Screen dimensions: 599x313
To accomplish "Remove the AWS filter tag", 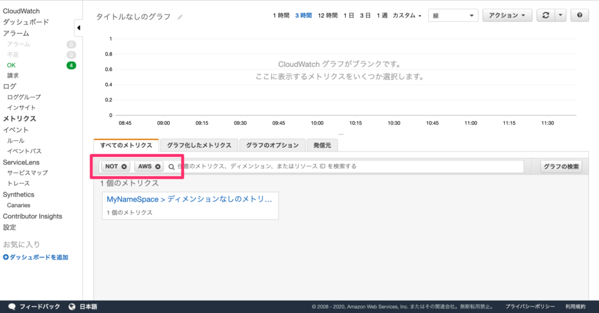I will click(x=158, y=166).
